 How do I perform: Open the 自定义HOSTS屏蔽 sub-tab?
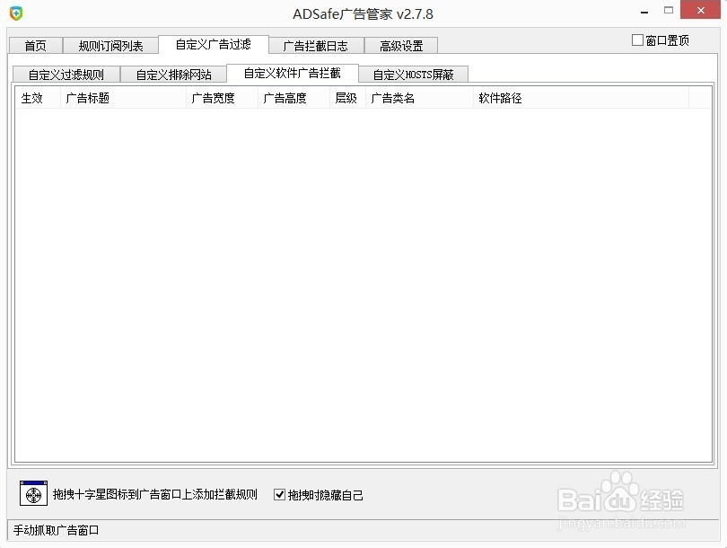(413, 75)
